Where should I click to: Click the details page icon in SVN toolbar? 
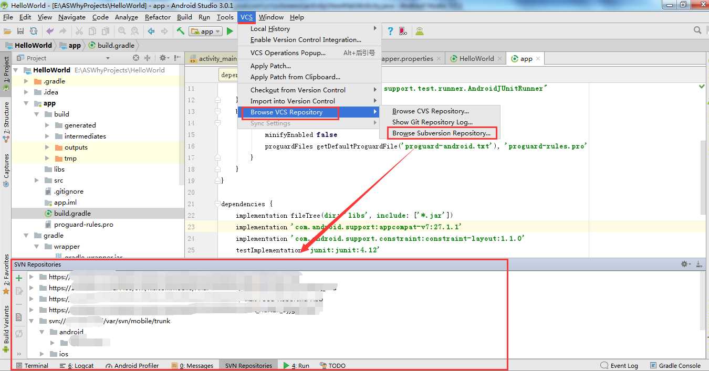point(19,317)
